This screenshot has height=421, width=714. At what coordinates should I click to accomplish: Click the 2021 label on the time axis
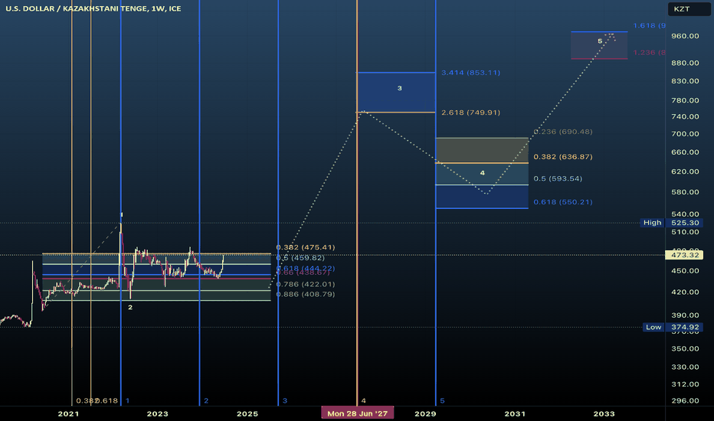click(x=68, y=413)
